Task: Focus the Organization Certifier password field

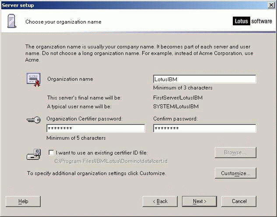Action: [96, 128]
